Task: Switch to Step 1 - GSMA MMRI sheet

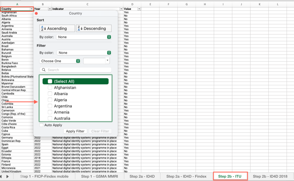Action: click(99, 176)
